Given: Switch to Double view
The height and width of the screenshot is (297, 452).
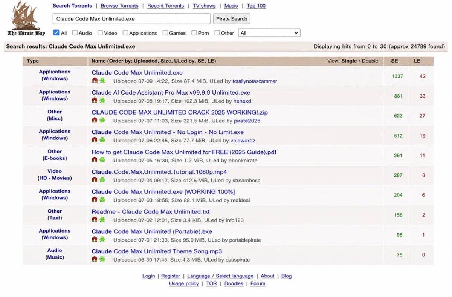Looking at the screenshot, I should pos(370,61).
